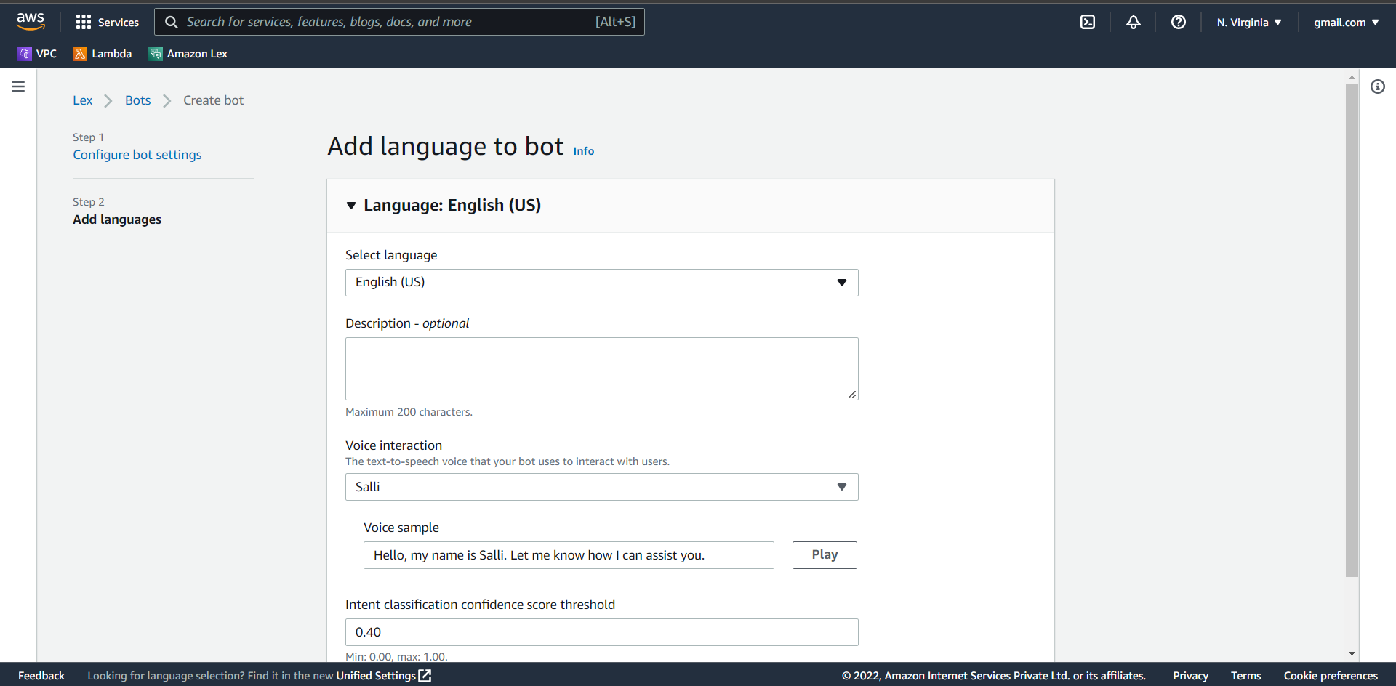Open the CloudShell terminal icon

[x=1088, y=22]
